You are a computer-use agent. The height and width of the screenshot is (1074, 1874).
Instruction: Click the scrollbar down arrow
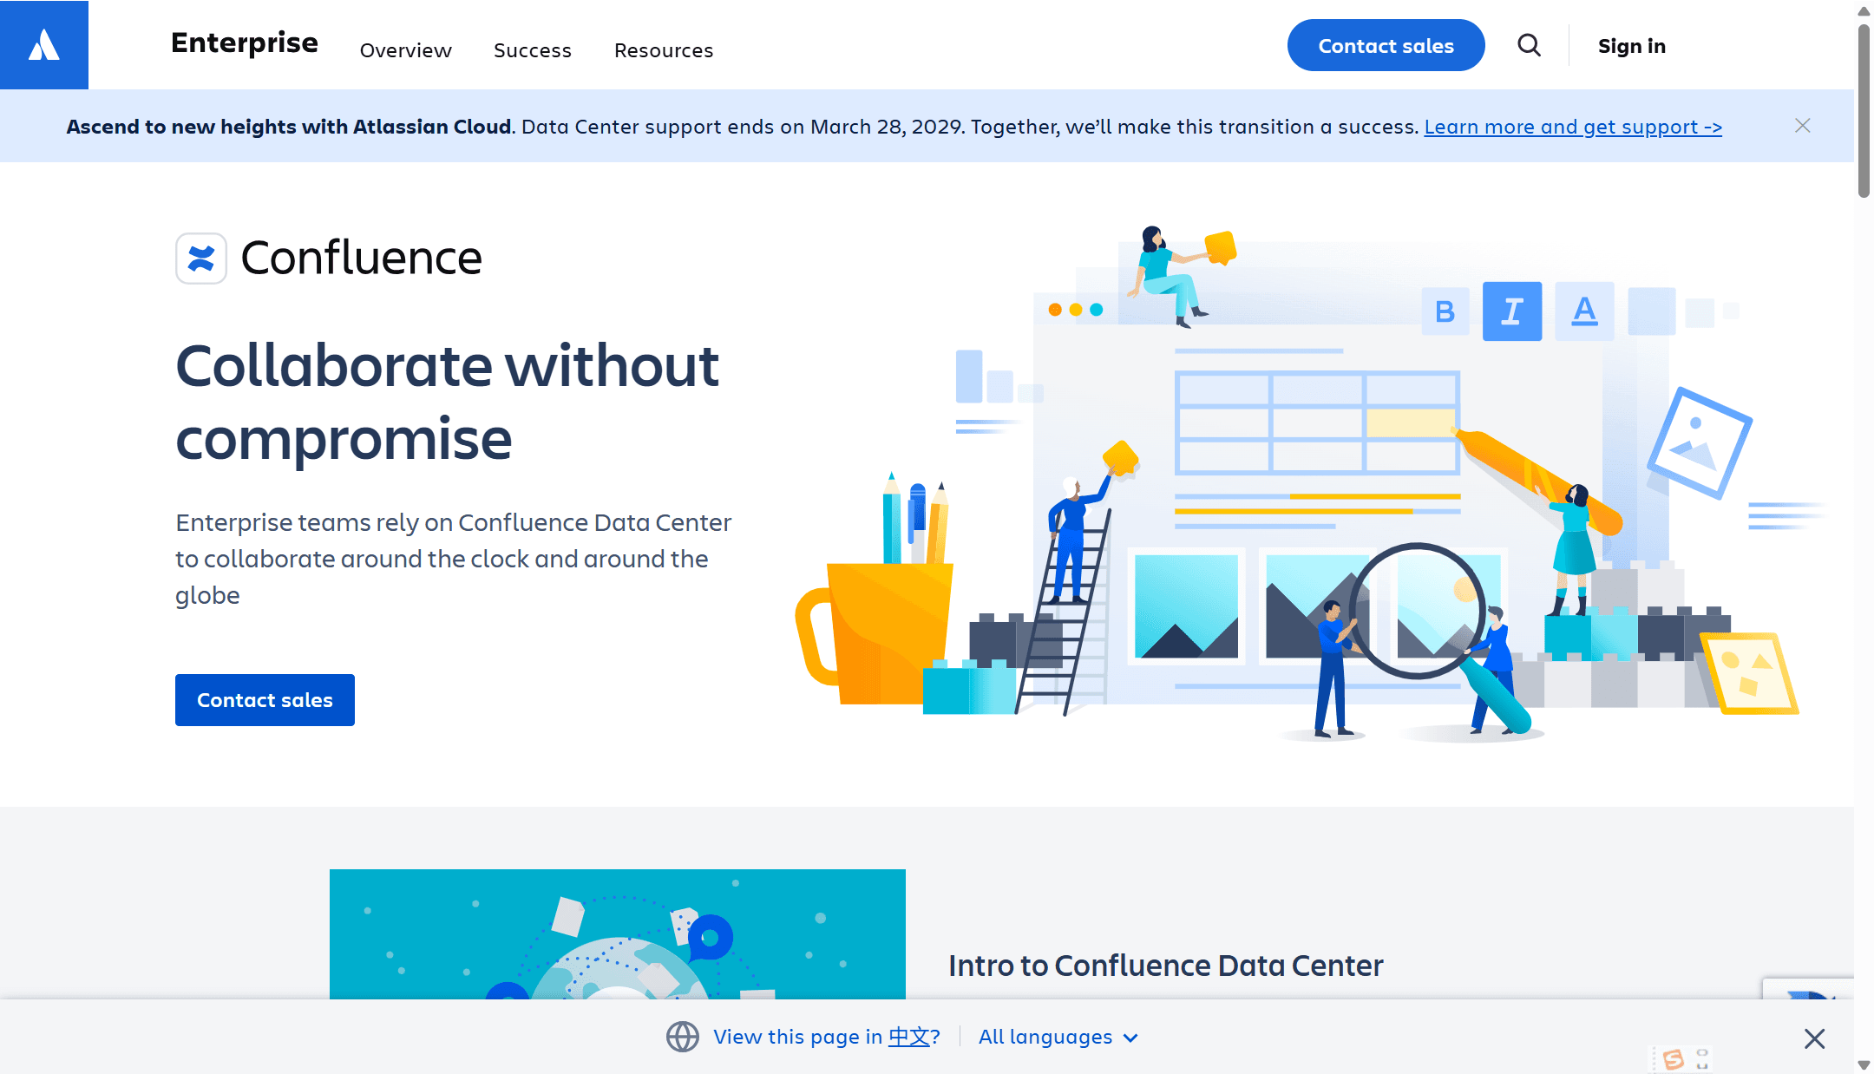(x=1864, y=1064)
